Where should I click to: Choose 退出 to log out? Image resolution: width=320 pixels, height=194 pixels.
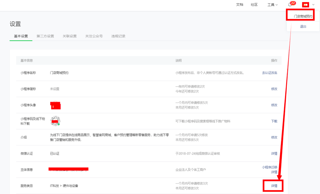303,27
